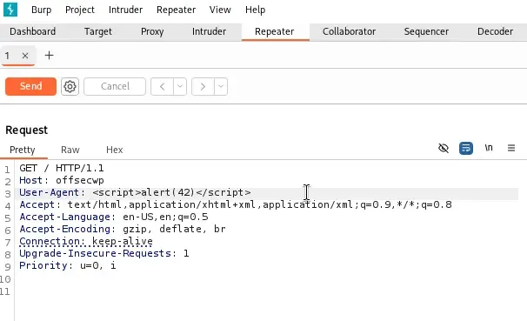Viewport: 527px width, 321px height.
Task: Add a new Repeater tab with plus
Action: [x=49, y=56]
